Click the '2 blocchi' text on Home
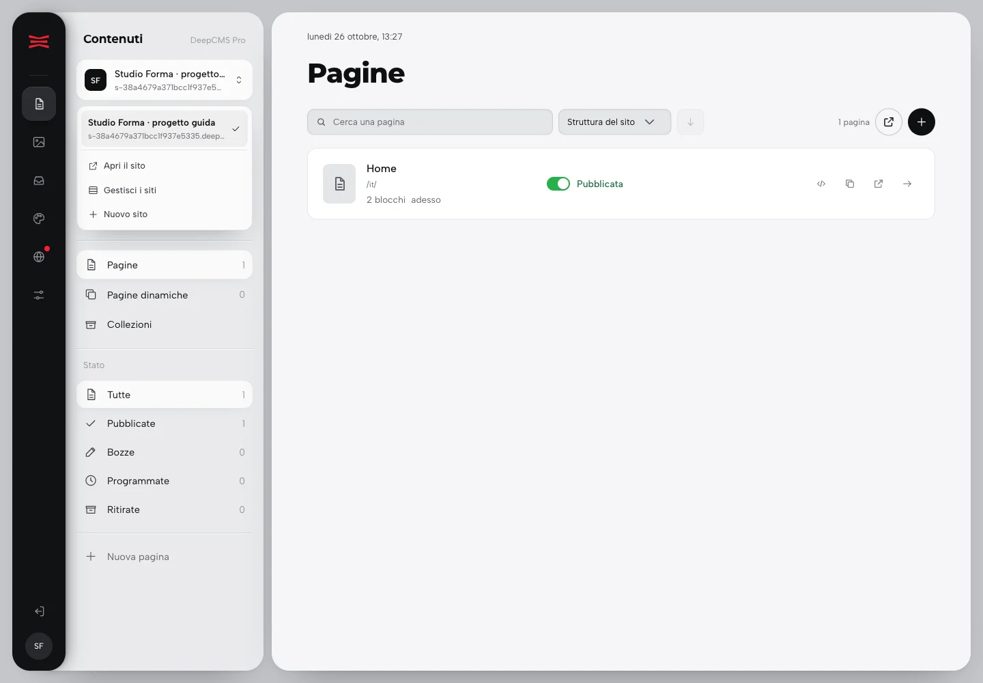Screen dimensions: 983x683 [x=386, y=200]
